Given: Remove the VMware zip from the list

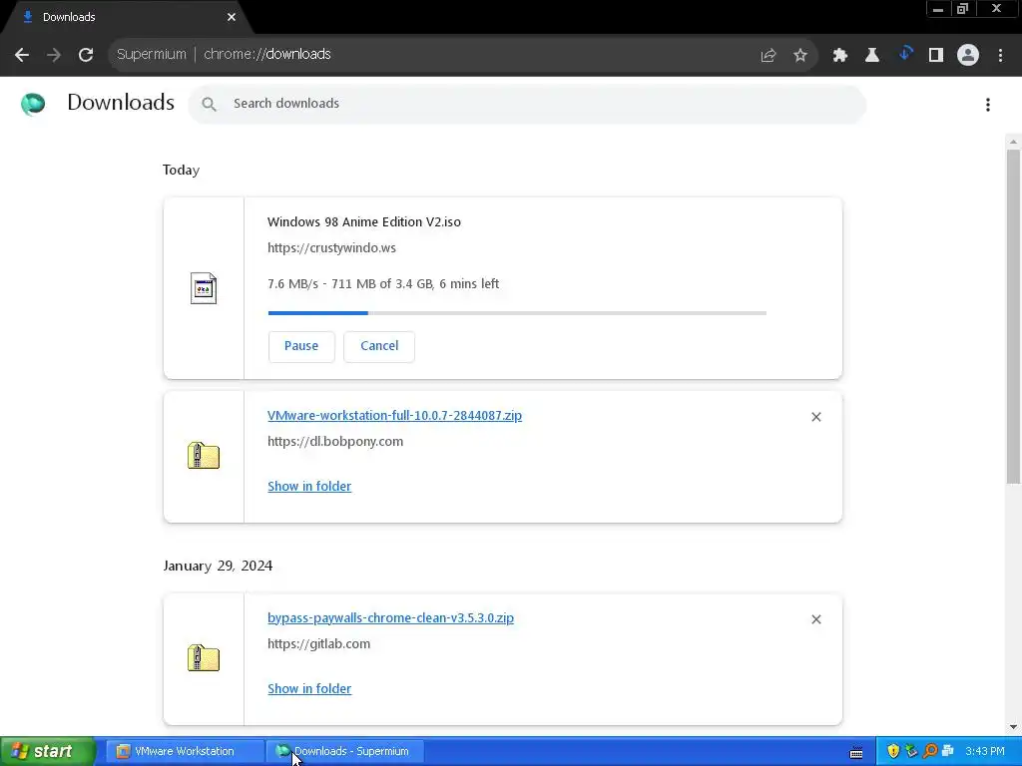Looking at the screenshot, I should coord(816,417).
